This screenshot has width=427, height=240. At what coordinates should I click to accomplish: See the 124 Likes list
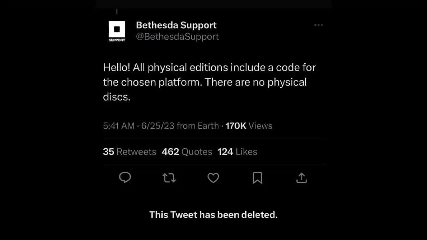pos(237,152)
